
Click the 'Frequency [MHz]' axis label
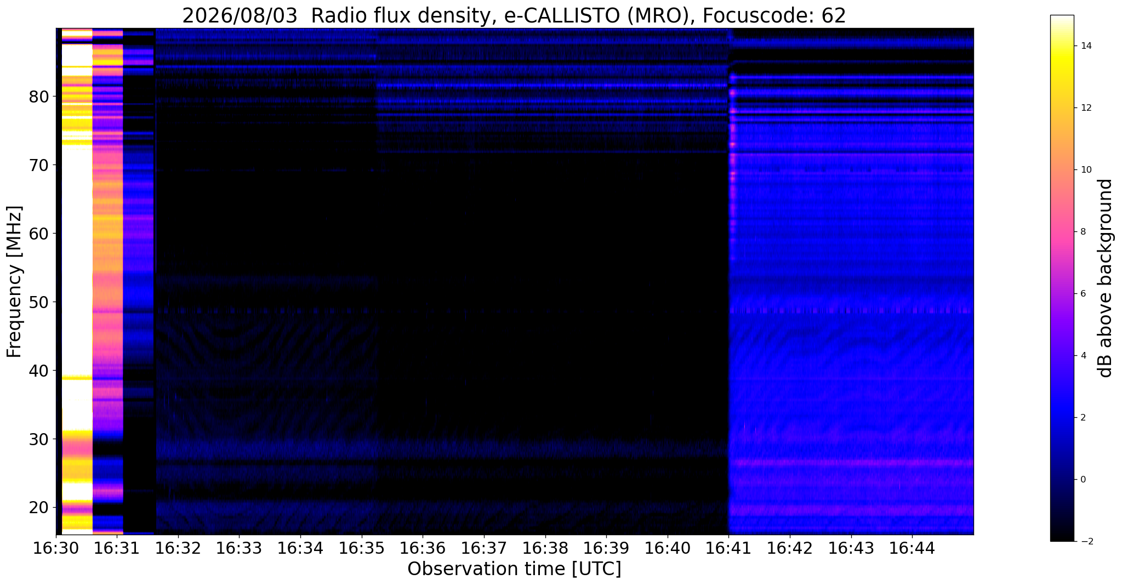pos(14,281)
